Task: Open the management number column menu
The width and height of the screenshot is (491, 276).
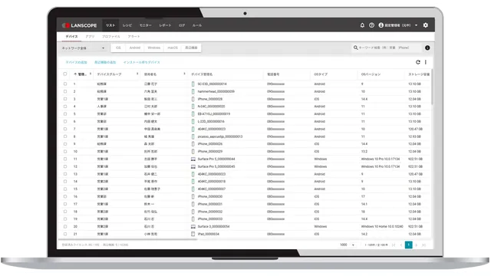Action: (x=91, y=74)
